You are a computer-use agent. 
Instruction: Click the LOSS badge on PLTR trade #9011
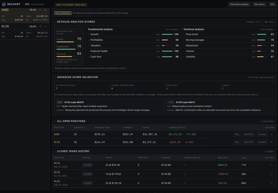[171, 102]
